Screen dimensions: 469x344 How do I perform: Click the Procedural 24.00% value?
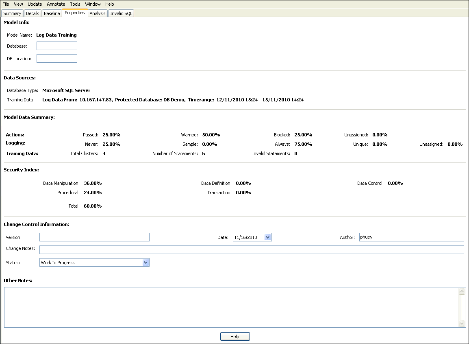coord(93,193)
